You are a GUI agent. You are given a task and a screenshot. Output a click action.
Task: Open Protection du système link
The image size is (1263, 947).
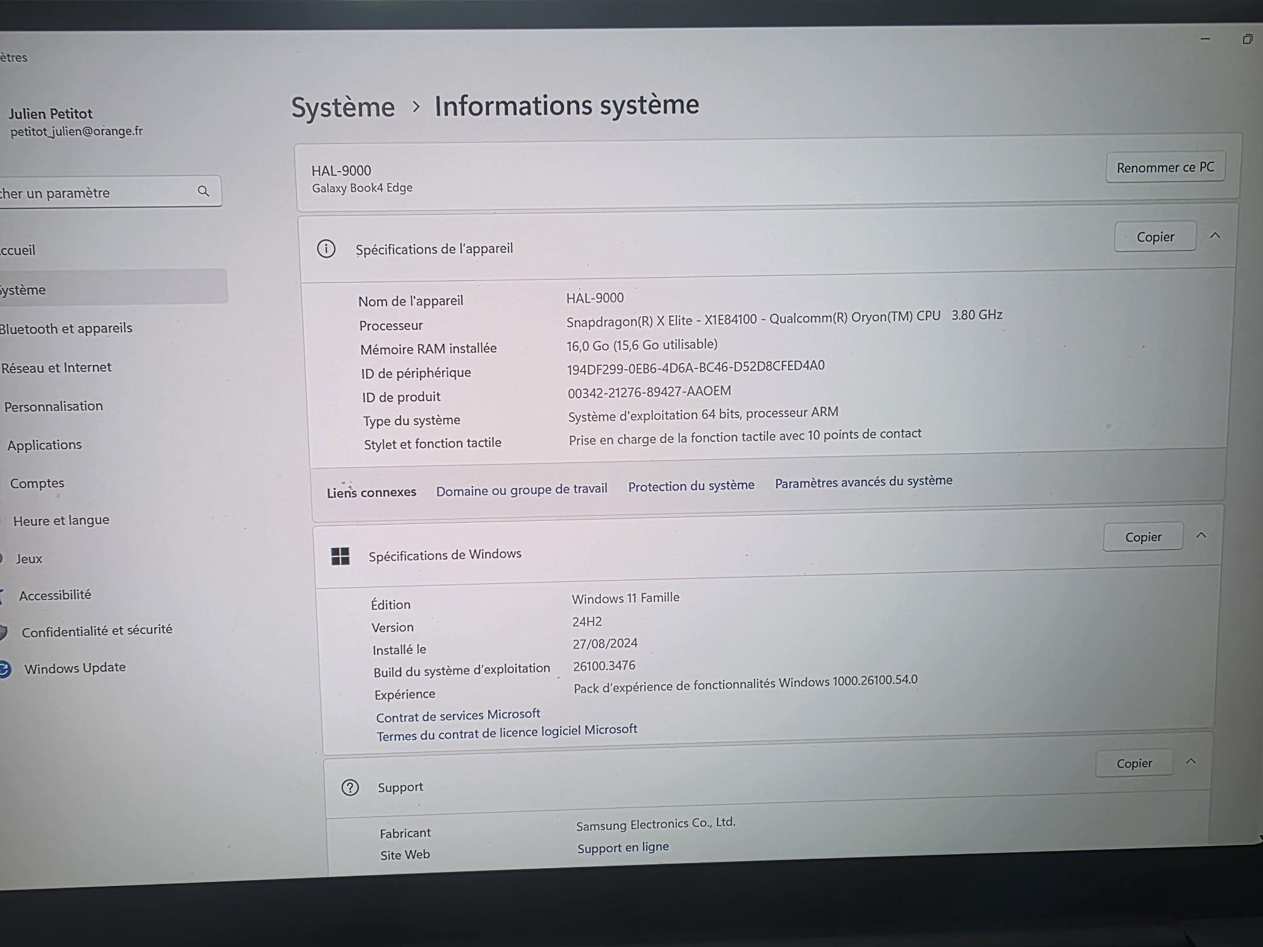(x=691, y=485)
